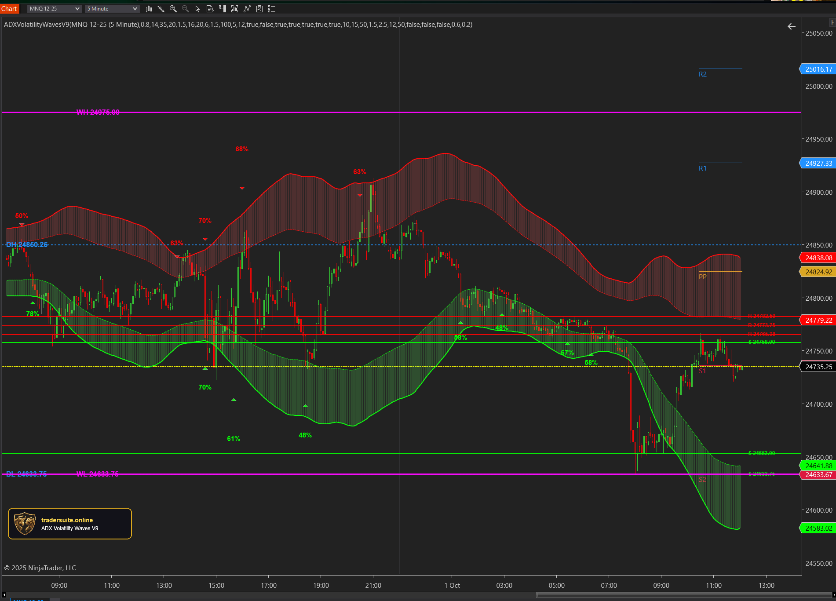Choose the cursor pointer tool
Viewport: 836px width, 601px height.
coord(197,9)
